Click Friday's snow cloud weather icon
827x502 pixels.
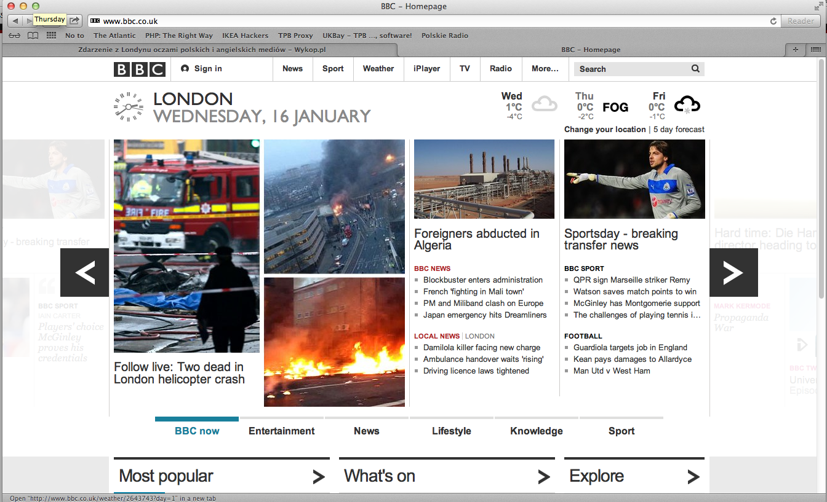[687, 105]
